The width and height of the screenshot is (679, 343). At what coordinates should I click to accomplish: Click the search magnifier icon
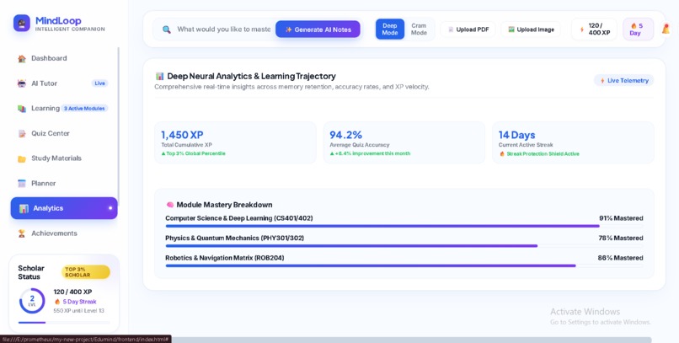coord(166,29)
